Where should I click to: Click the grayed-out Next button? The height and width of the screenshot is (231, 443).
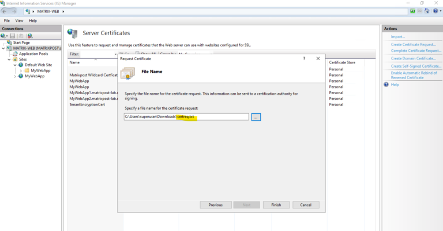[247, 205]
